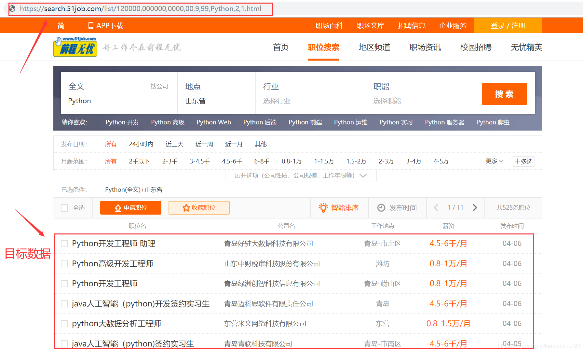Open 职场百科 link
This screenshot has width=583, height=352.
point(329,26)
